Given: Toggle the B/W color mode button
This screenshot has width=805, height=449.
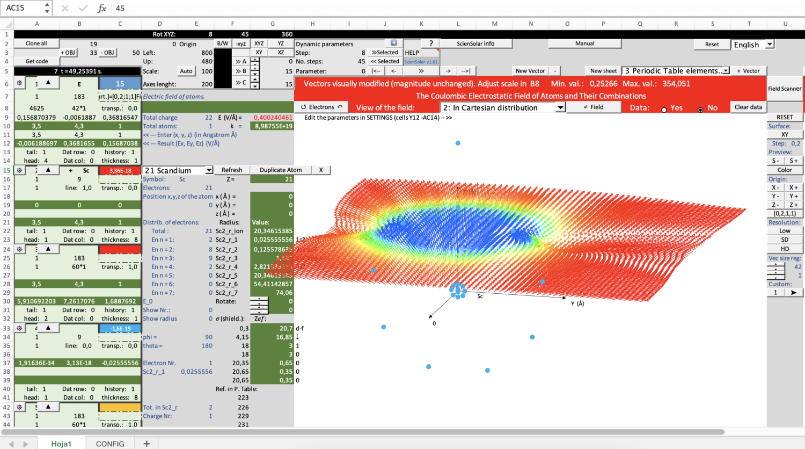Looking at the screenshot, I should [x=223, y=44].
